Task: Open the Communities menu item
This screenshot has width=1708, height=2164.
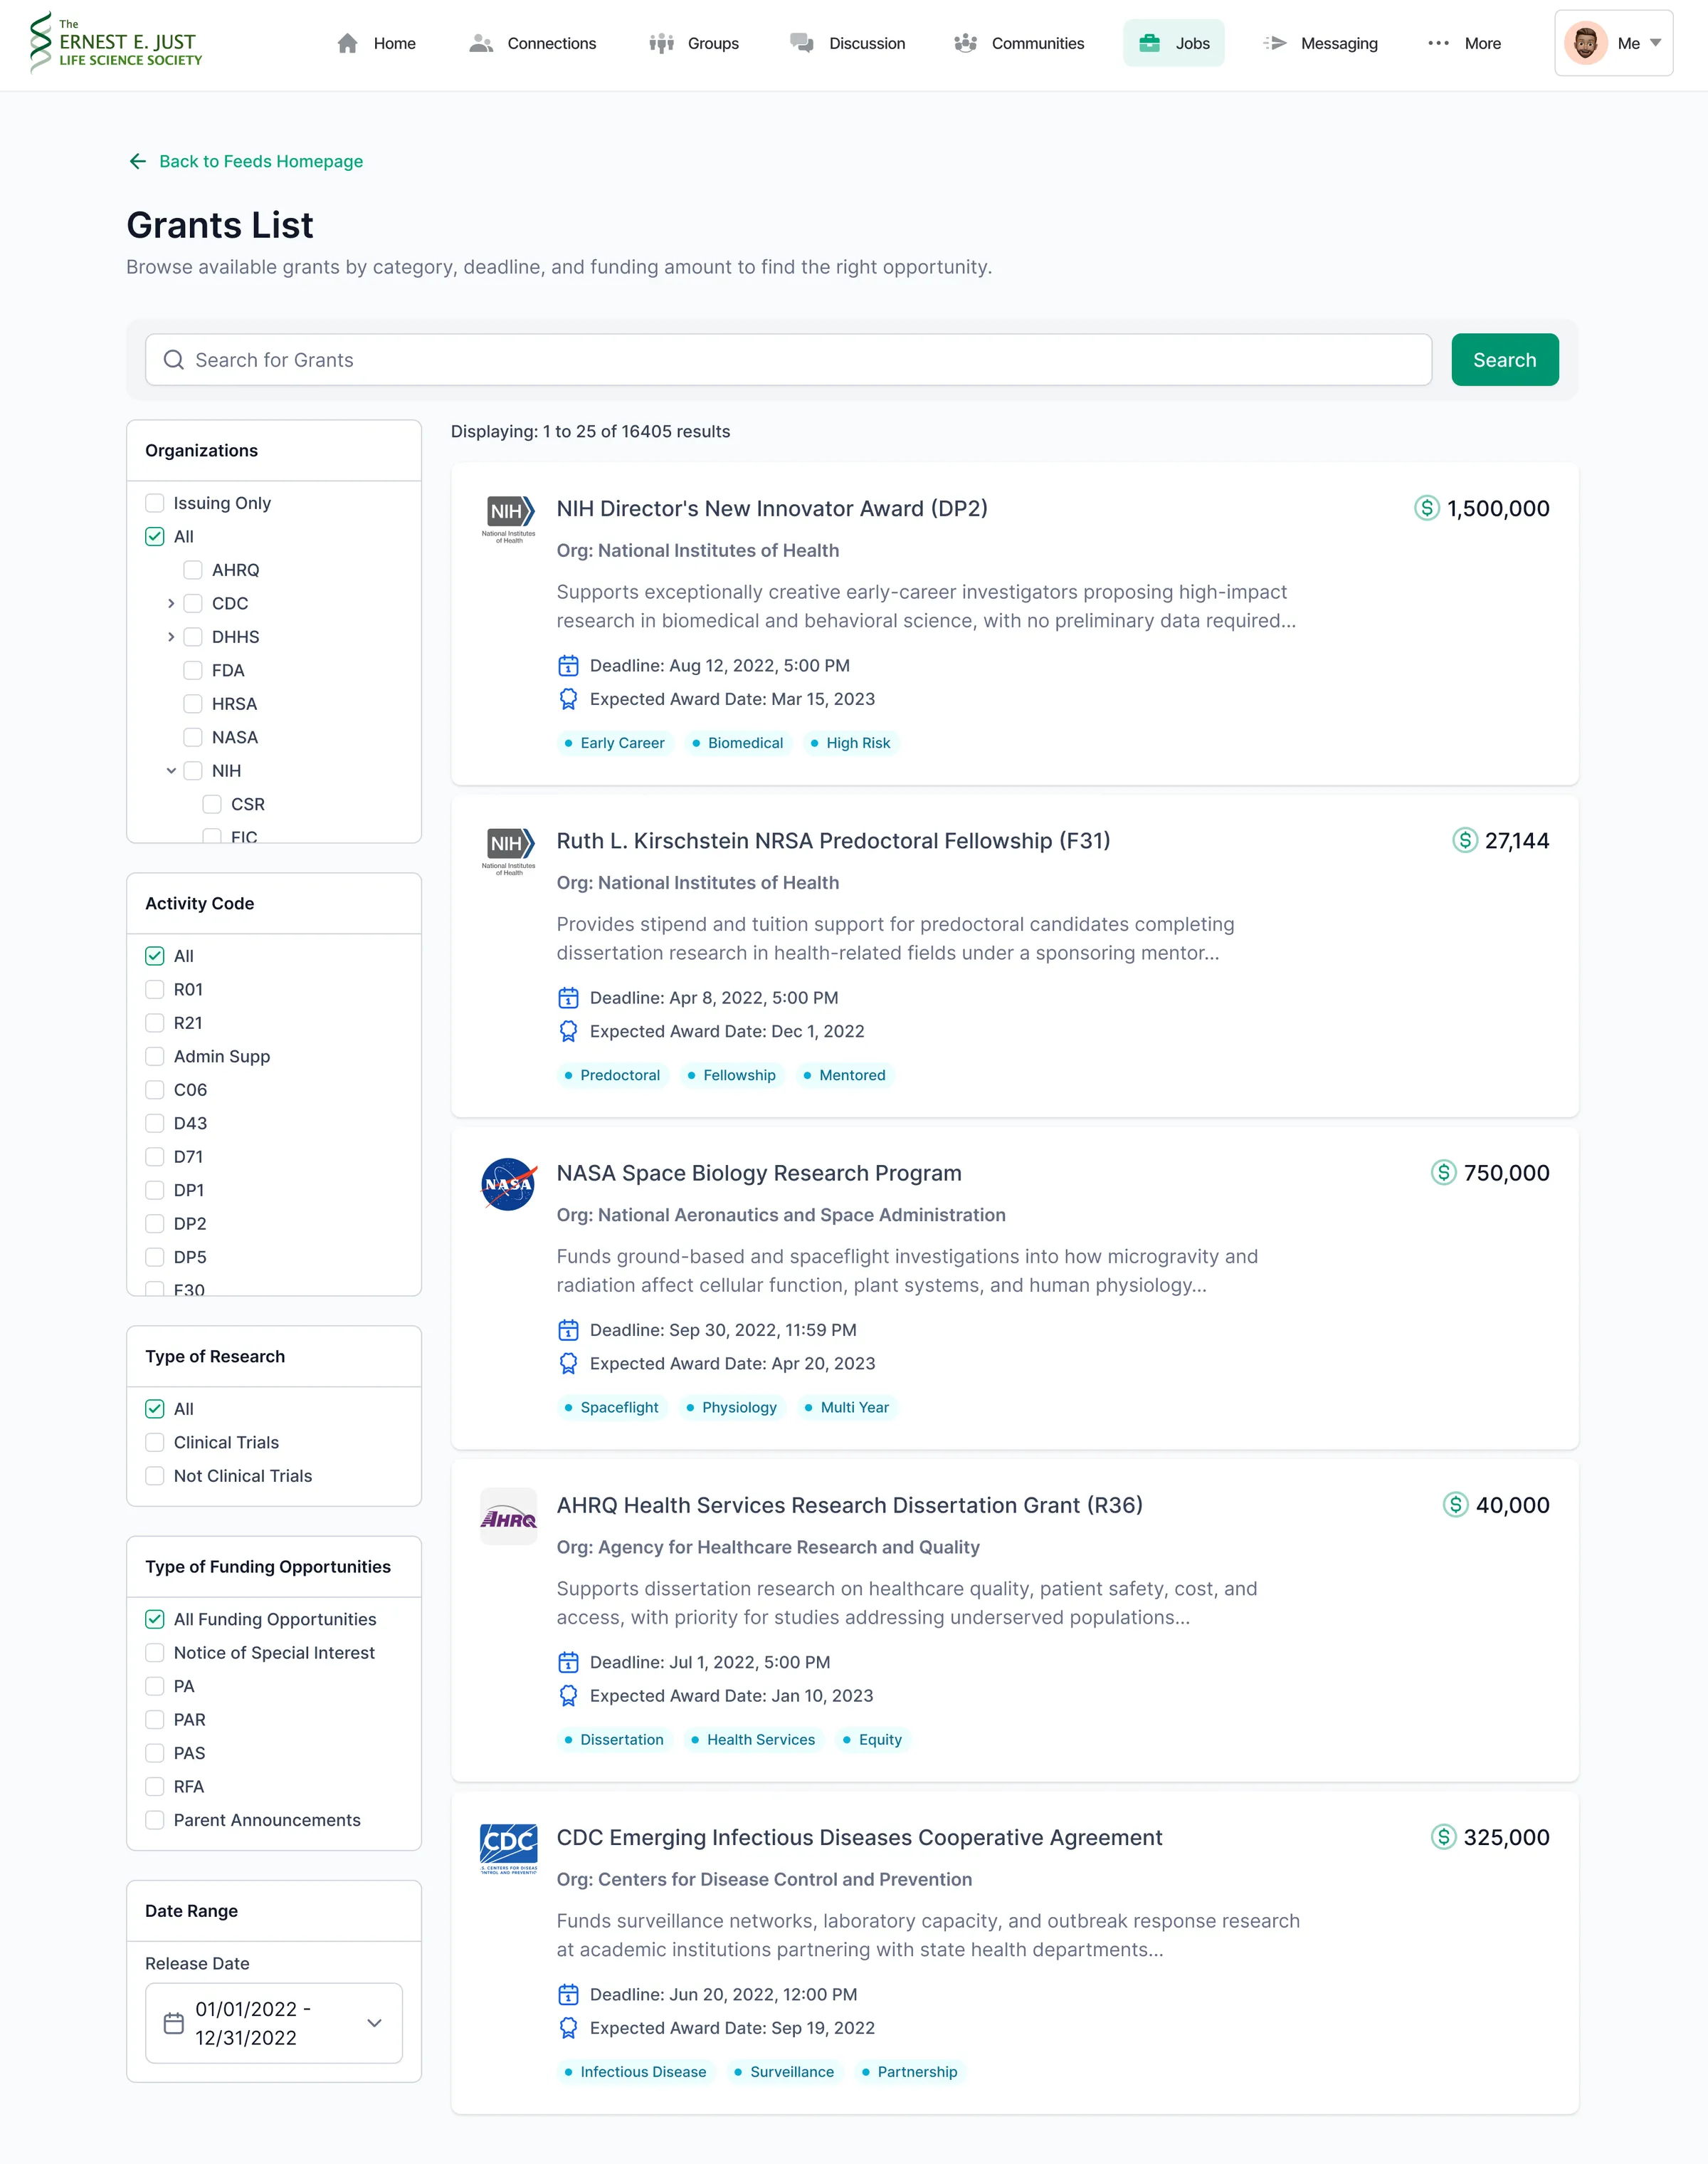Action: coord(1019,43)
